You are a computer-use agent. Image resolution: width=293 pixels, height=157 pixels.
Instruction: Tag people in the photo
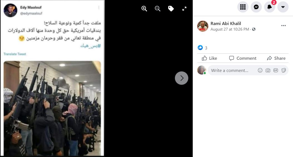tap(171, 9)
